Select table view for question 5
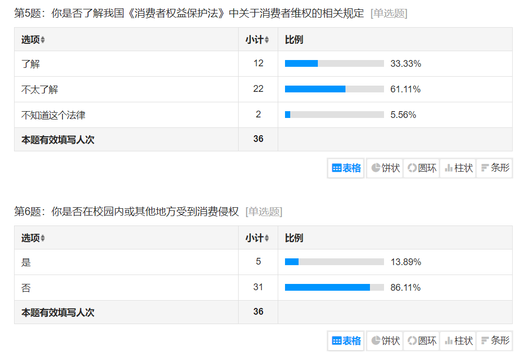 (346, 168)
